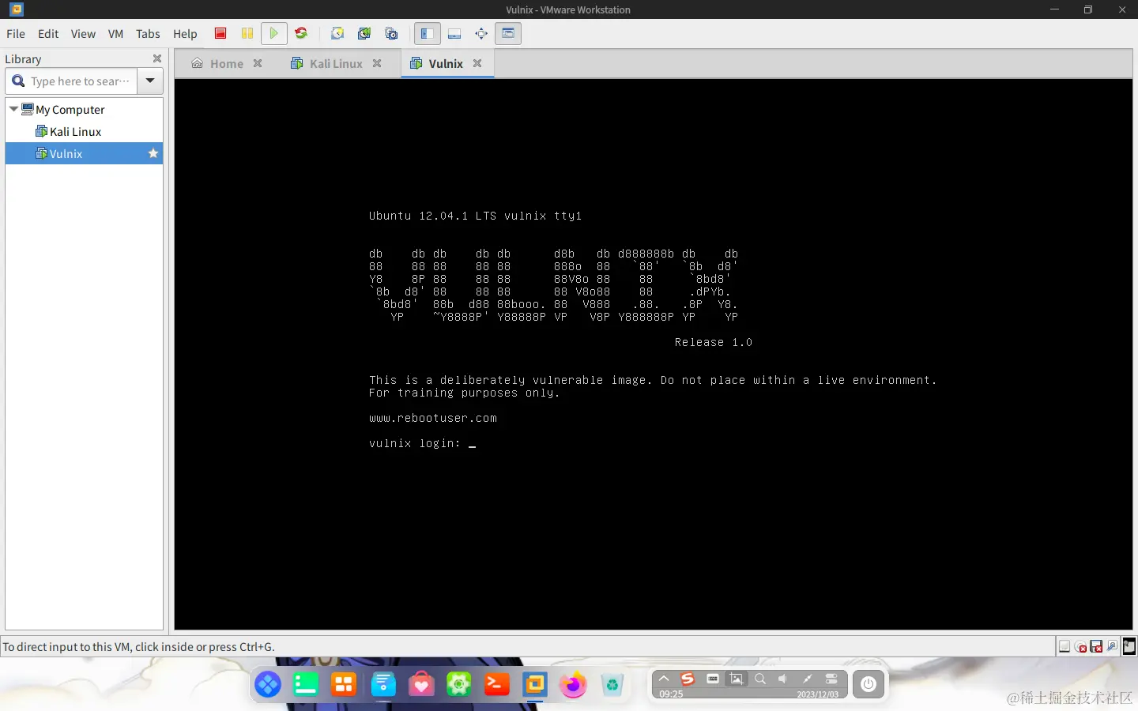
Task: Click the disconnected CD/DVD status icon
Action: pyautogui.click(x=1080, y=646)
